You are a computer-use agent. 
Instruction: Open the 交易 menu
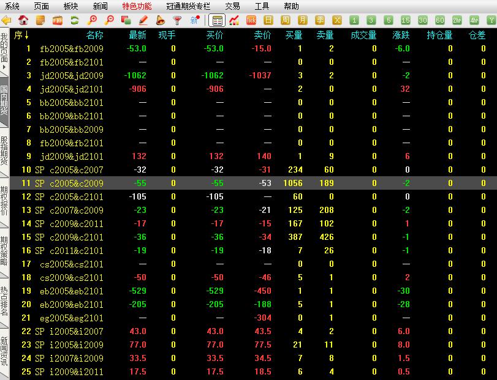pos(232,6)
